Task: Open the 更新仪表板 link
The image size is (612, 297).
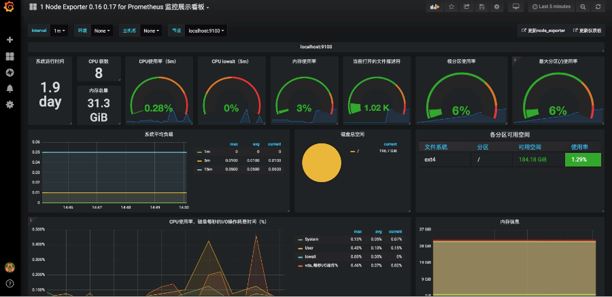Action: 587,31
